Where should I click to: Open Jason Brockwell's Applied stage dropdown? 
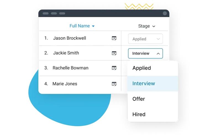pos(146,39)
